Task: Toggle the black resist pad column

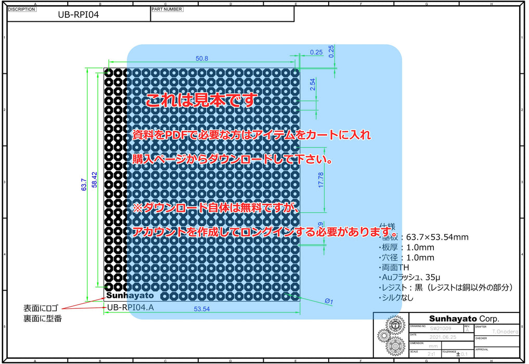Action: [x=113, y=182]
